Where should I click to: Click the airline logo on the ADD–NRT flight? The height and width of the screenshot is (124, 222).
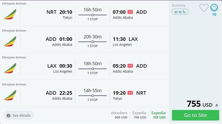10,95
